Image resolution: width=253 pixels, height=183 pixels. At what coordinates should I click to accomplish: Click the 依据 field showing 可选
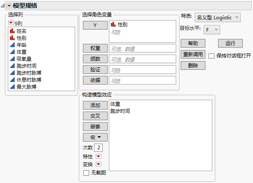[x=143, y=80]
